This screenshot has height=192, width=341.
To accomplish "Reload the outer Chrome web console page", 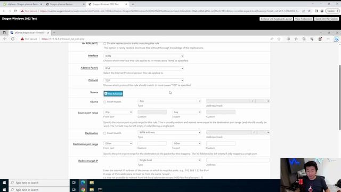I will 15,11.
